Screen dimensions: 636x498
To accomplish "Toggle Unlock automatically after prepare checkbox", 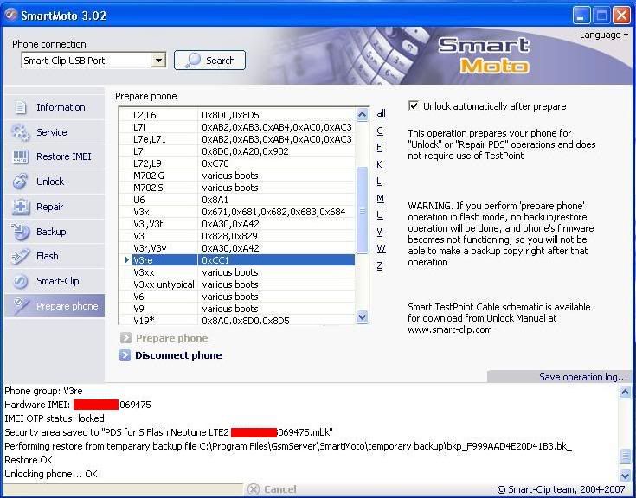I will (414, 106).
